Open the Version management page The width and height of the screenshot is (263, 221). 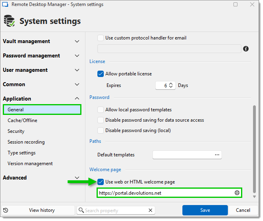(x=30, y=164)
